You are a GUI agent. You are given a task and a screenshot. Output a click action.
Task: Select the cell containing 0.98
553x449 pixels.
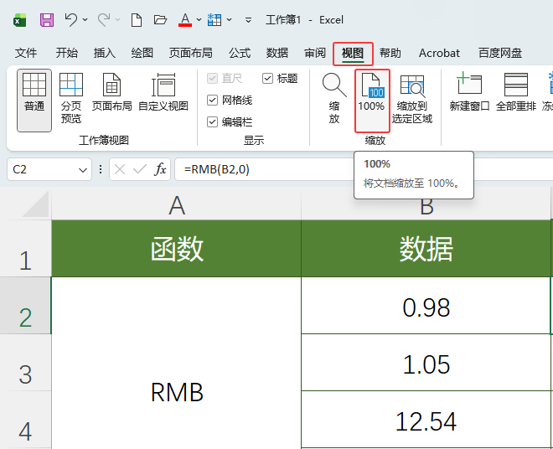coord(426,306)
